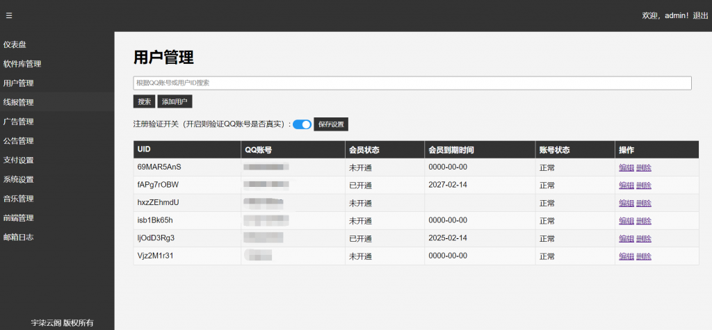
Task: Click 保存设置 button
Action: [x=331, y=124]
